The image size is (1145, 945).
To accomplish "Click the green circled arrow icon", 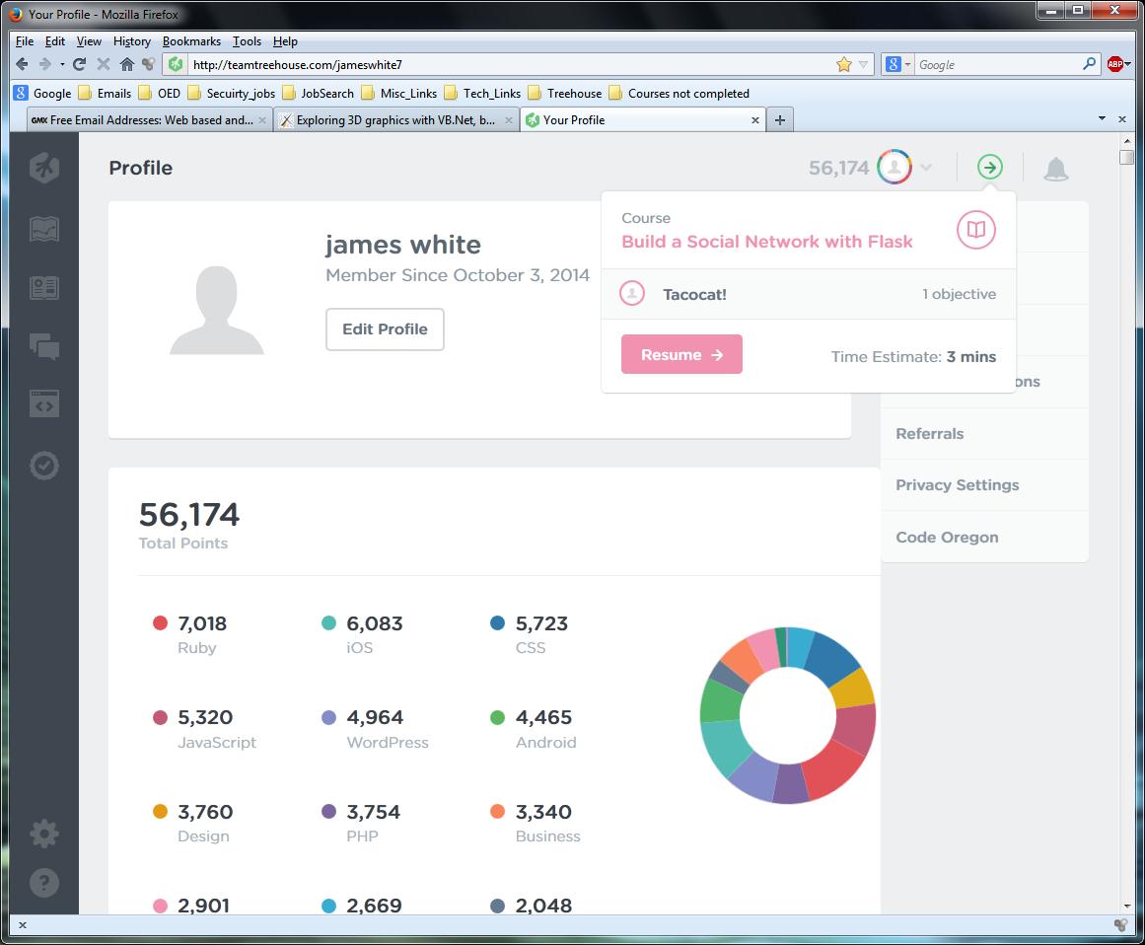I will pos(989,168).
